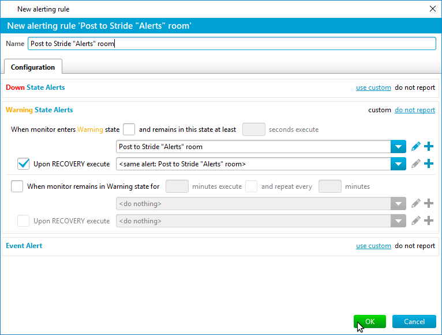Edit the Warning state alert with the pencil icon
Screen dimensions: 442x335
click(416, 147)
